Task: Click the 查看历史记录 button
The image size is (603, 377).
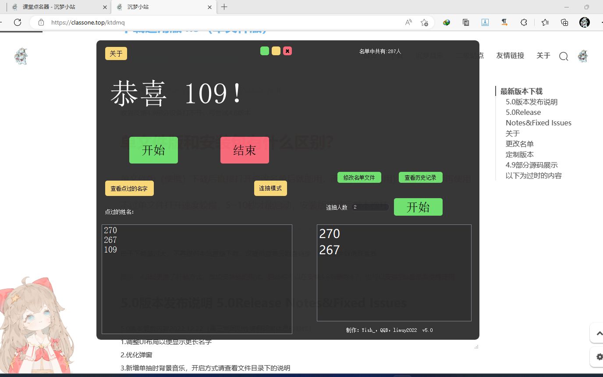Action: [421, 178]
